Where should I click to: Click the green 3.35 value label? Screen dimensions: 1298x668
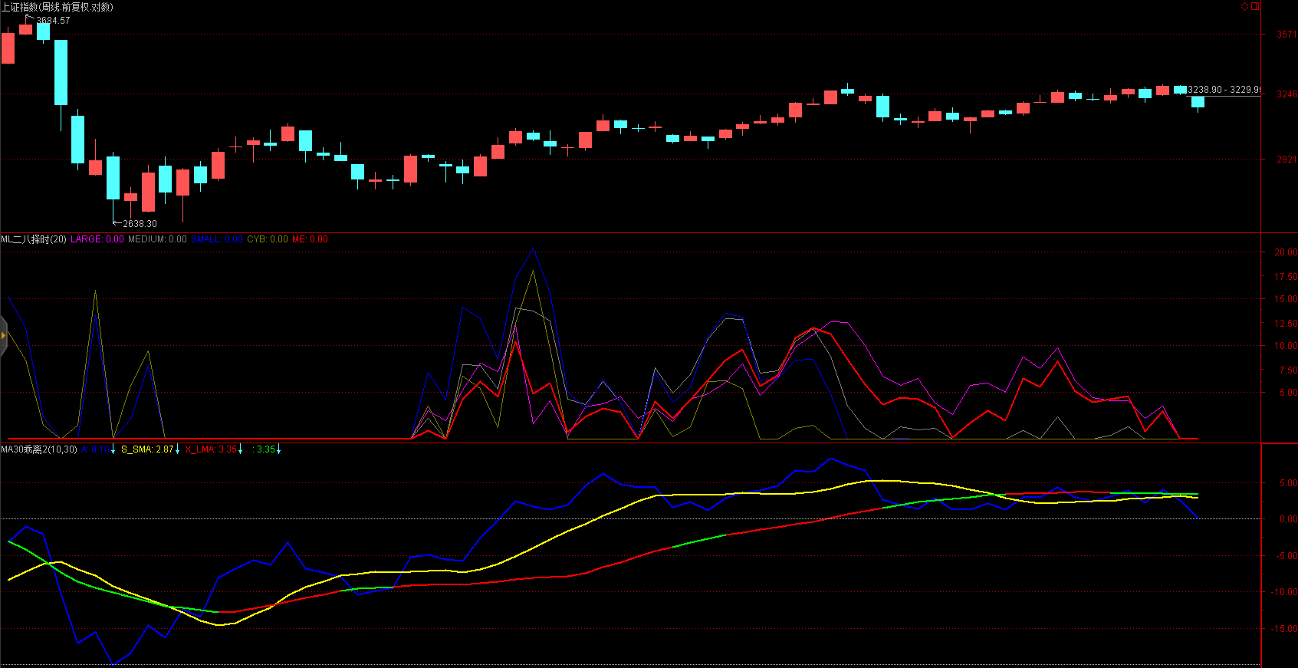[265, 449]
